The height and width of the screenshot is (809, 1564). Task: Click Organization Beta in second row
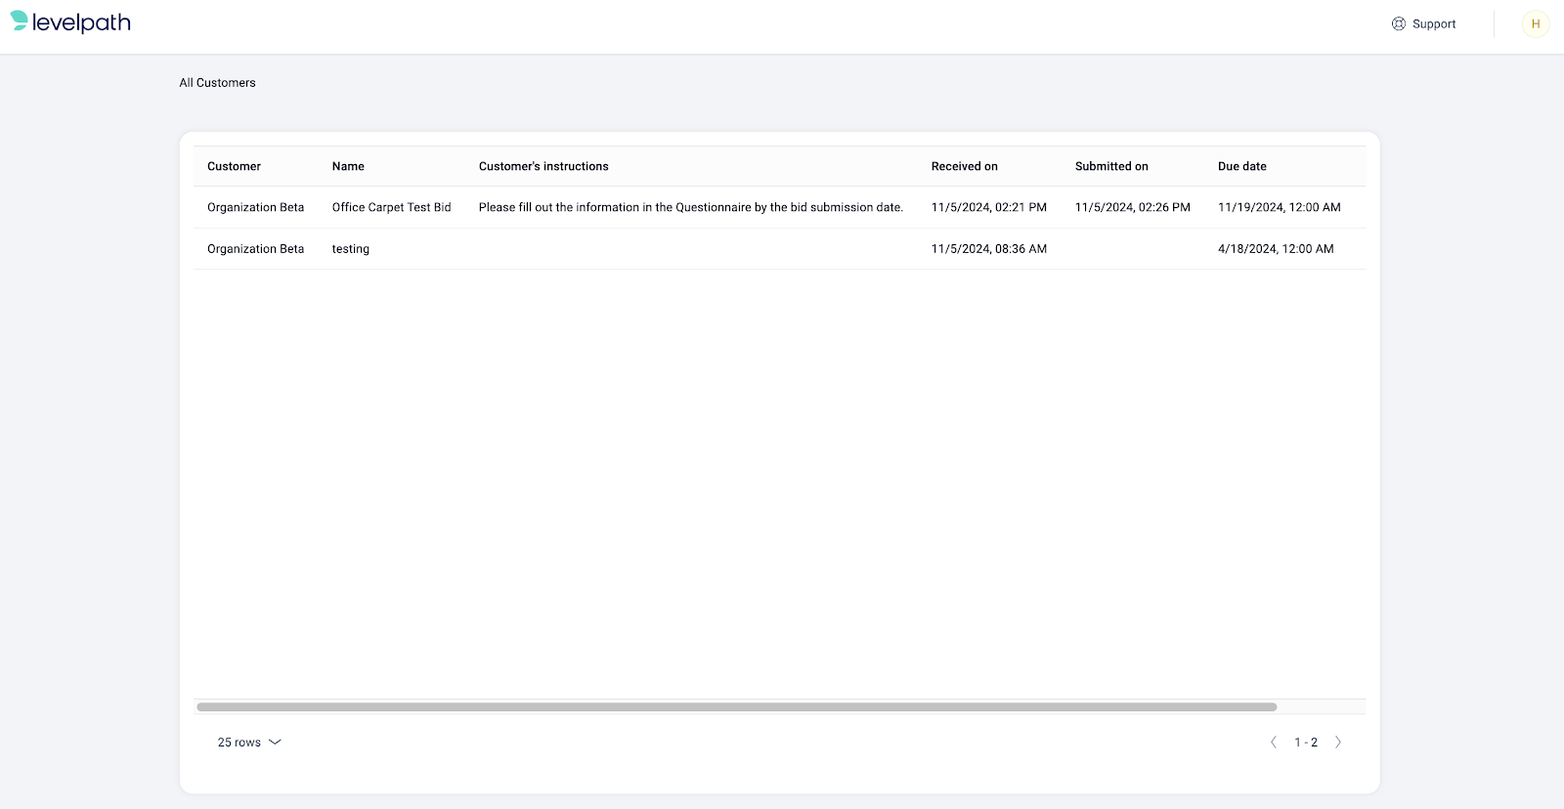[255, 249]
